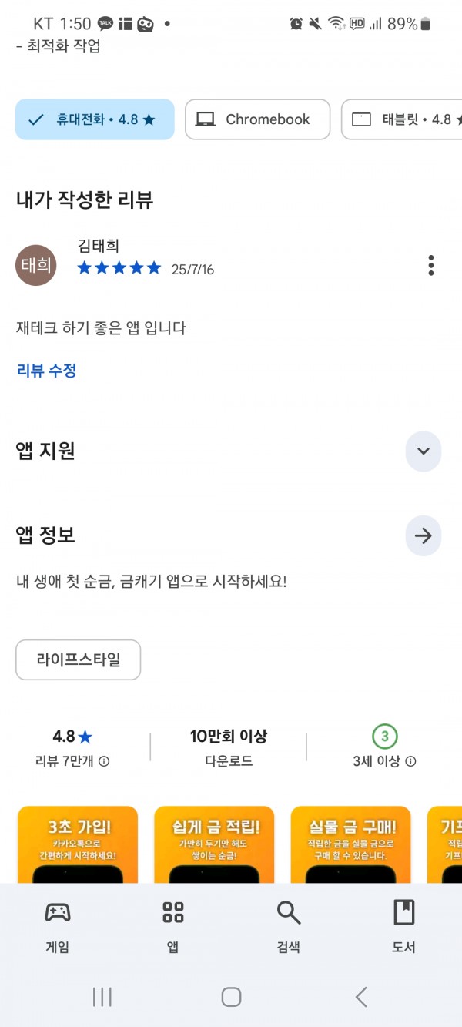
Task: Tap the 라이프스타일 category button
Action: (79, 660)
